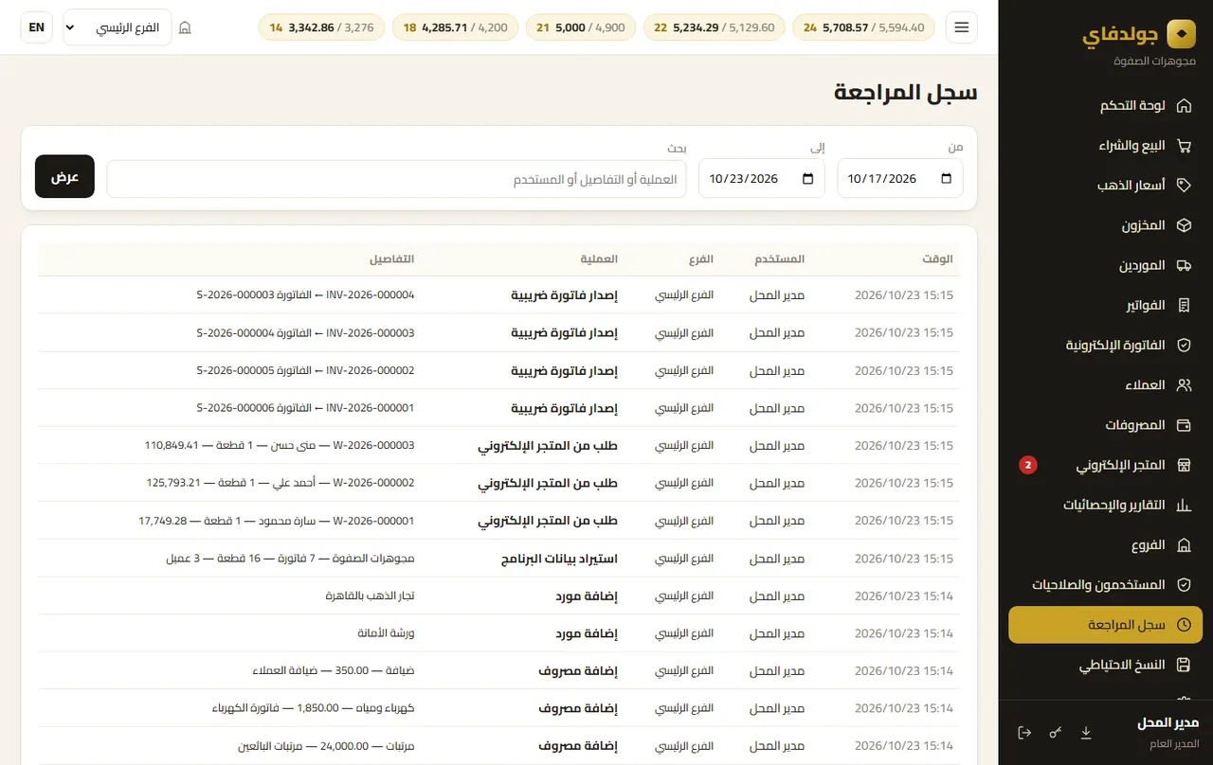Click the 14 karat gold price chip
Viewport: 1213px width, 765px height.
[x=321, y=27]
